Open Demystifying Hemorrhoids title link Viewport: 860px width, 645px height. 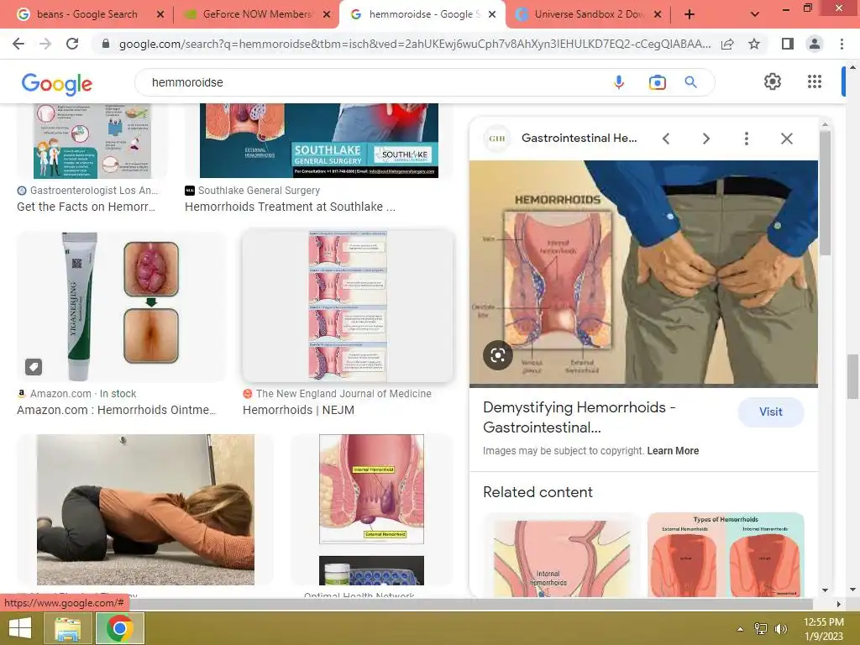(x=579, y=417)
